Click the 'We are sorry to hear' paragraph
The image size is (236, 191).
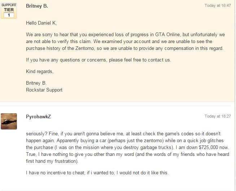(x=125, y=41)
